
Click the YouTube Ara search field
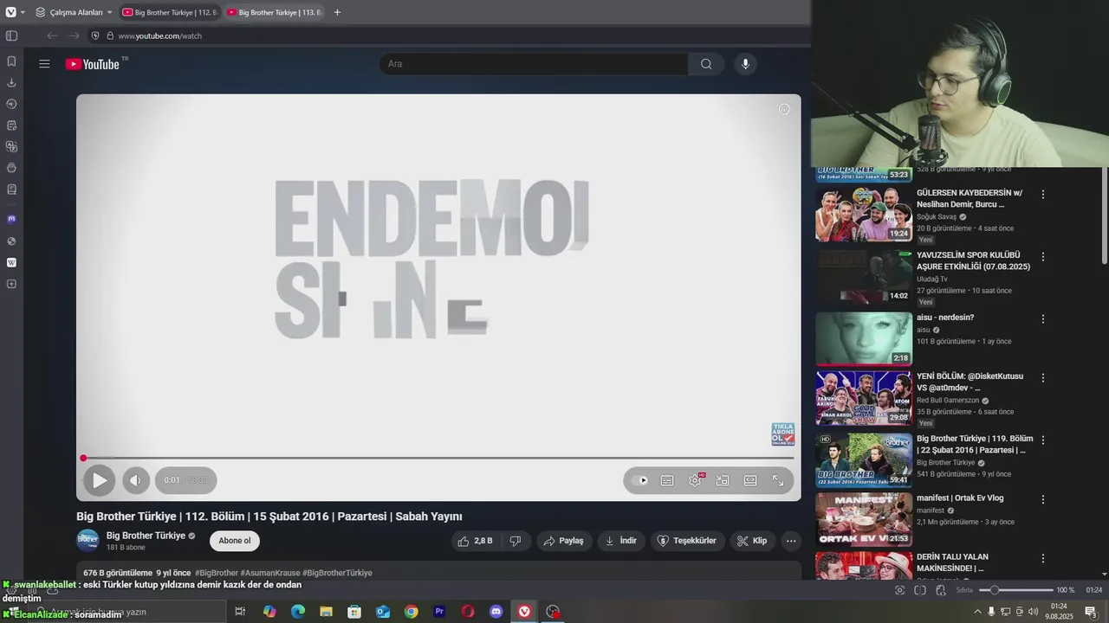tap(534, 64)
